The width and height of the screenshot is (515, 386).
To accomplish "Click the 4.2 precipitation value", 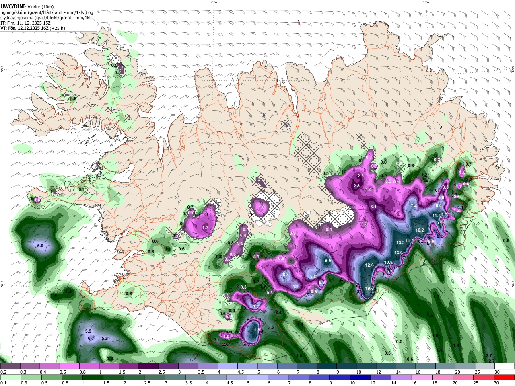I will 295,287.
